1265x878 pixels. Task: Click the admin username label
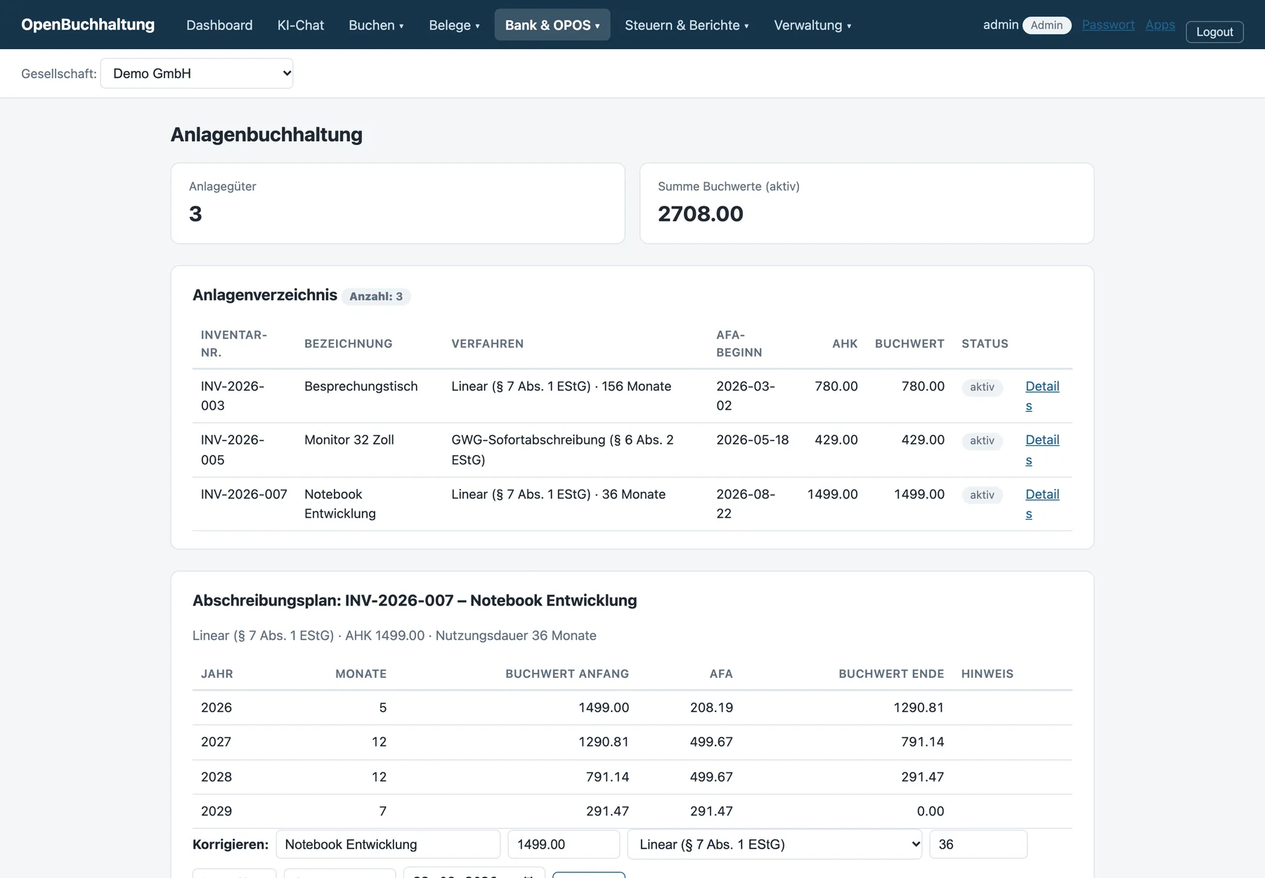pyautogui.click(x=1001, y=25)
